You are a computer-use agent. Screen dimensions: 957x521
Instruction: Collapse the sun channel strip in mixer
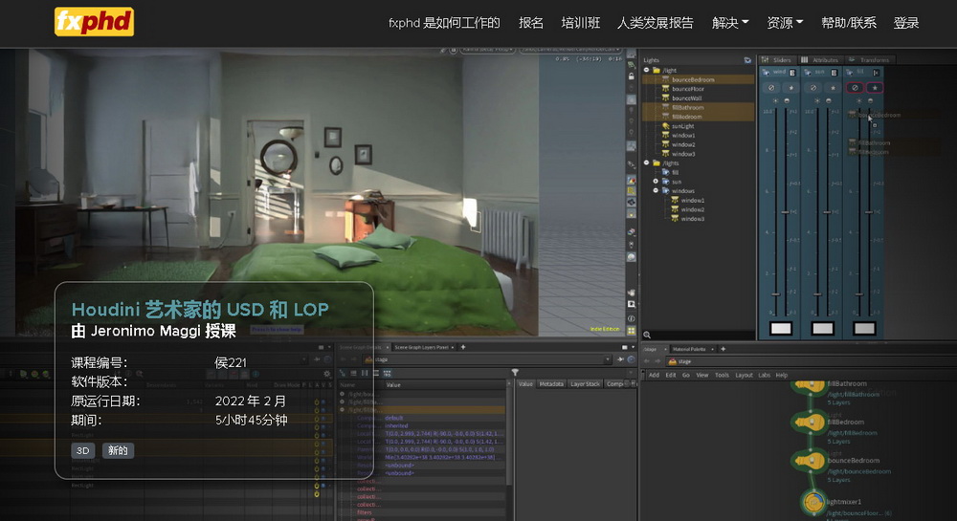pos(835,73)
